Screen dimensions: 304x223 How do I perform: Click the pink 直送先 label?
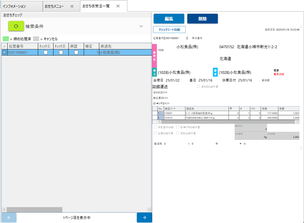coord(154,56)
